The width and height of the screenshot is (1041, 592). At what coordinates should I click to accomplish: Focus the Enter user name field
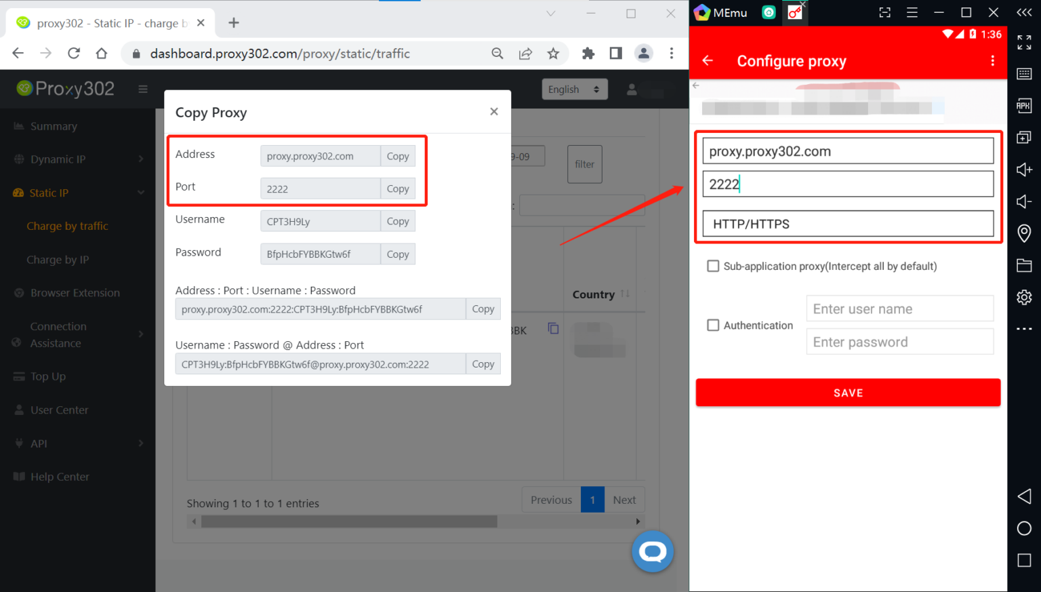pos(900,309)
